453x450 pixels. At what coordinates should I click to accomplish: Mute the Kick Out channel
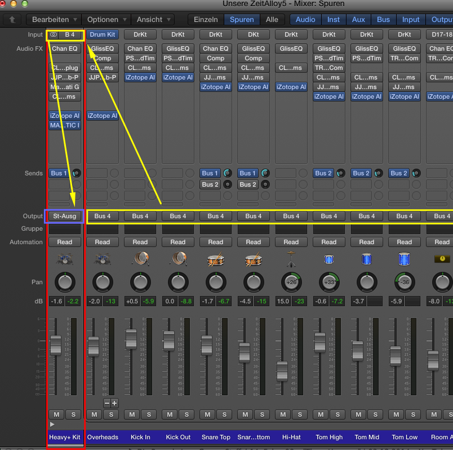[x=170, y=414]
